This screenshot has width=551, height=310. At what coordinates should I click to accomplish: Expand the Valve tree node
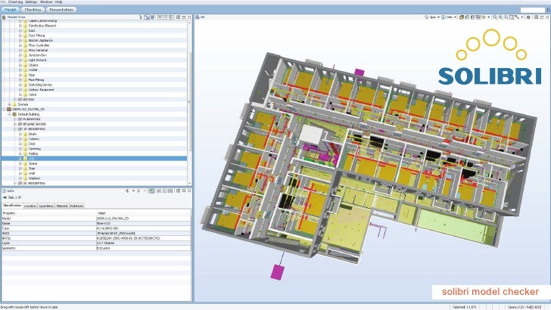[20, 95]
